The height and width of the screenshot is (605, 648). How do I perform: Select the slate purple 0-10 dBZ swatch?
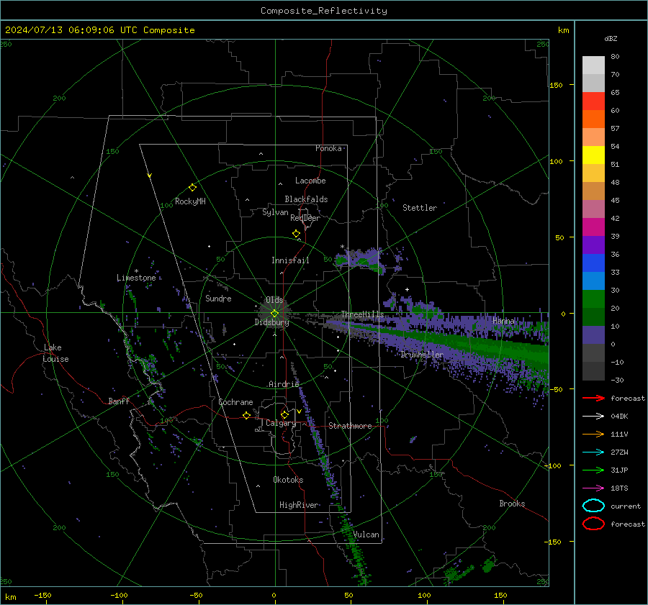[x=593, y=335]
